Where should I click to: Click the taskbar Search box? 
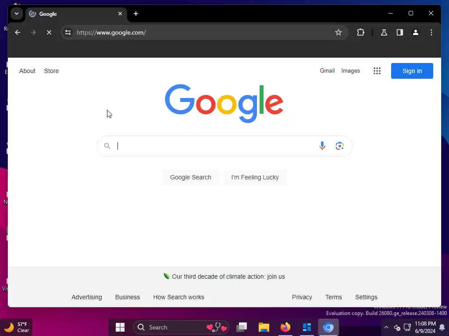pos(181,327)
